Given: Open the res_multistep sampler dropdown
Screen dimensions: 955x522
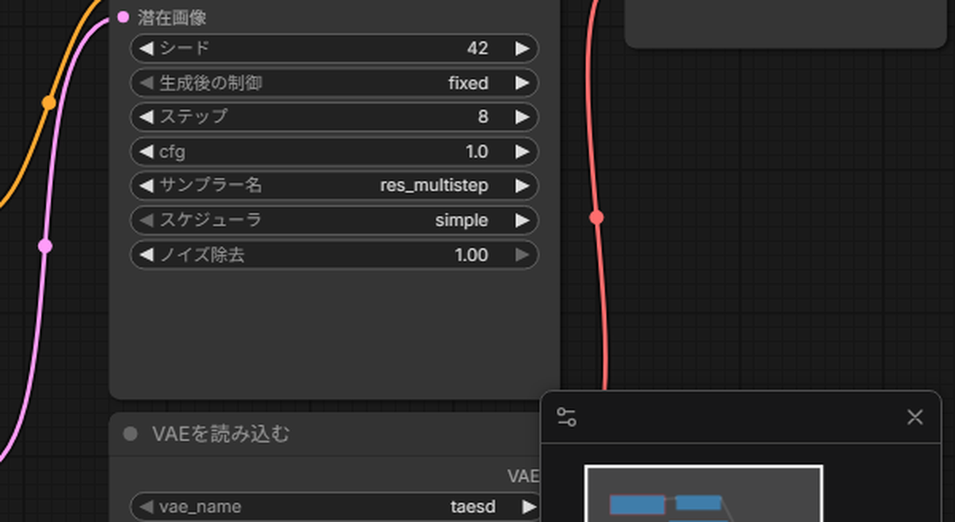Looking at the screenshot, I should coord(335,186).
